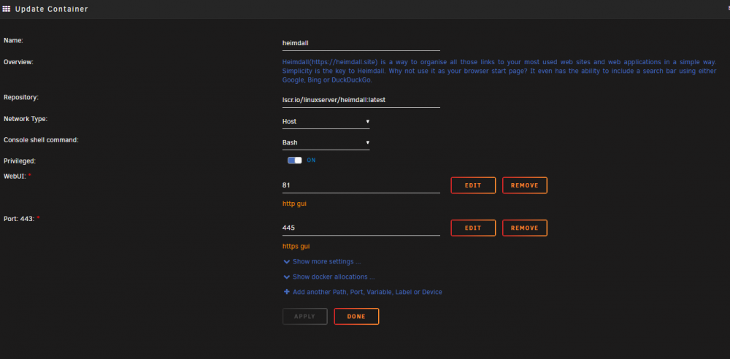Click the 'Name:' label
This screenshot has height=359, width=730.
click(x=13, y=41)
